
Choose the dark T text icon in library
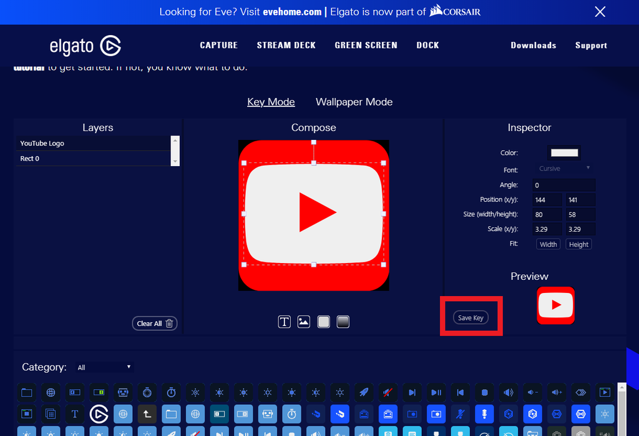[75, 414]
